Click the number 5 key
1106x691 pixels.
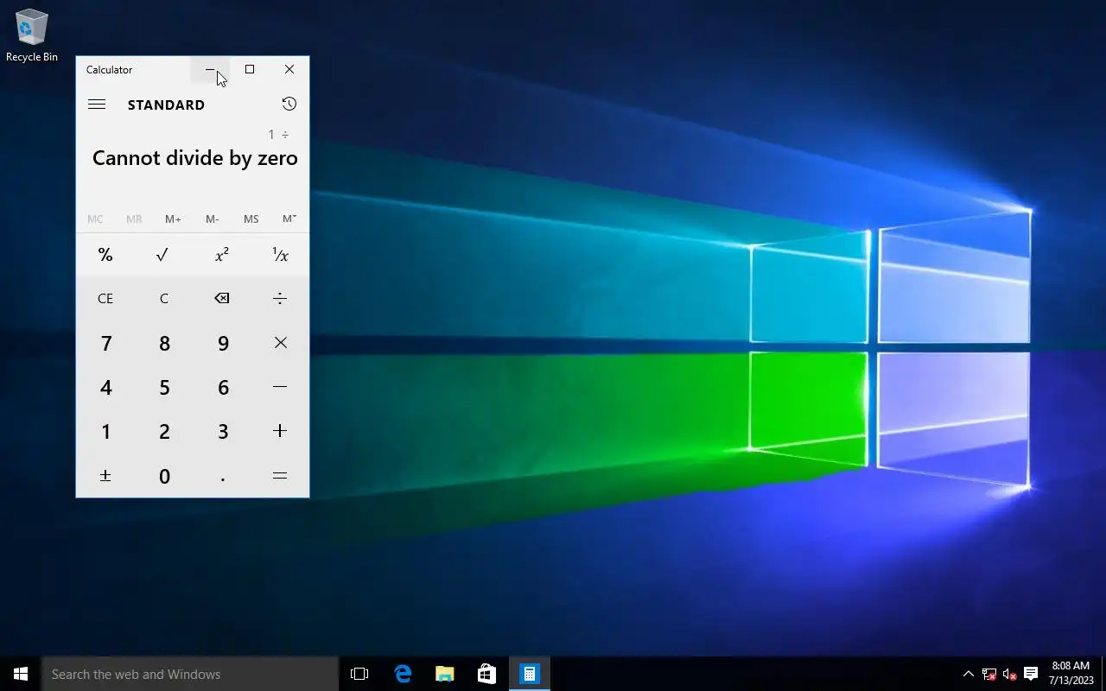[163, 387]
